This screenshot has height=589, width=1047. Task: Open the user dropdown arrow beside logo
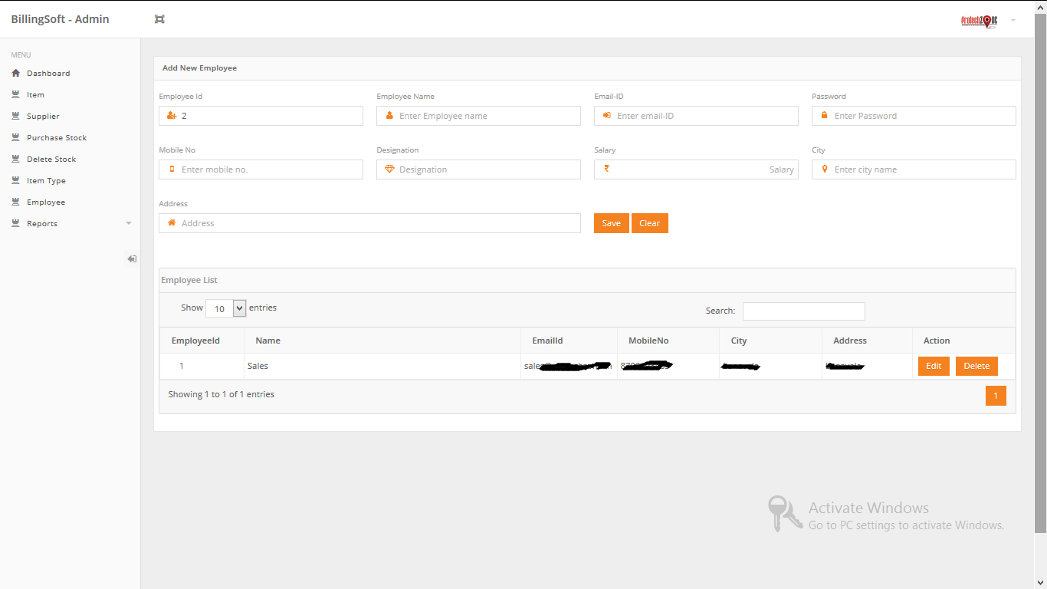1013,20
